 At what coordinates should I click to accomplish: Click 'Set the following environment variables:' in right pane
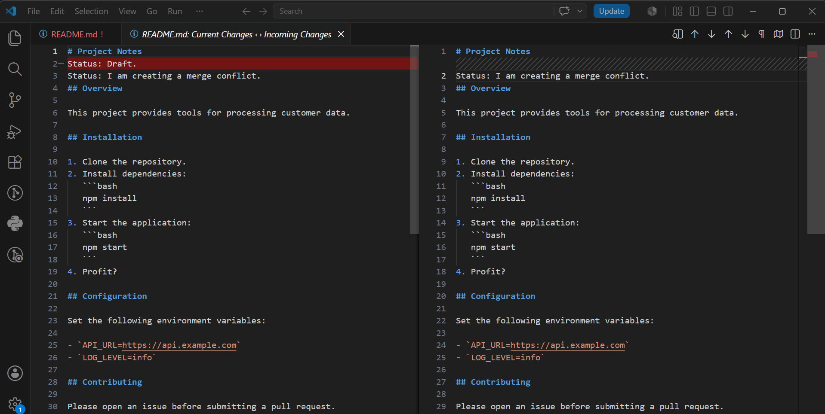pyautogui.click(x=555, y=320)
